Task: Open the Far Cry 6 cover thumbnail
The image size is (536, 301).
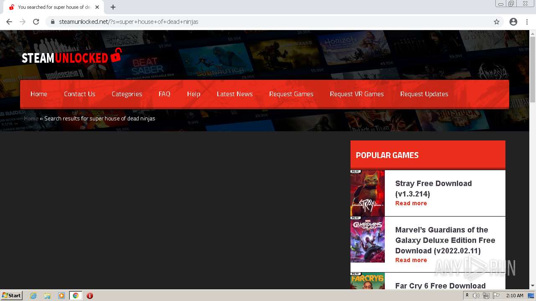Action: tap(367, 281)
